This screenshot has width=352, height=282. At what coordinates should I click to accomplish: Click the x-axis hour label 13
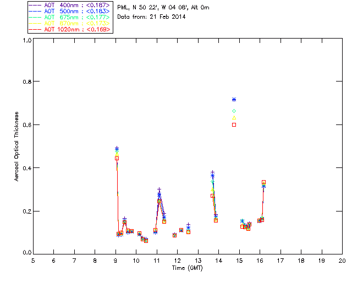[x=198, y=261]
